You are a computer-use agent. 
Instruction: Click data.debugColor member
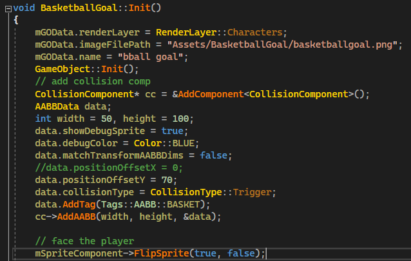(76, 143)
